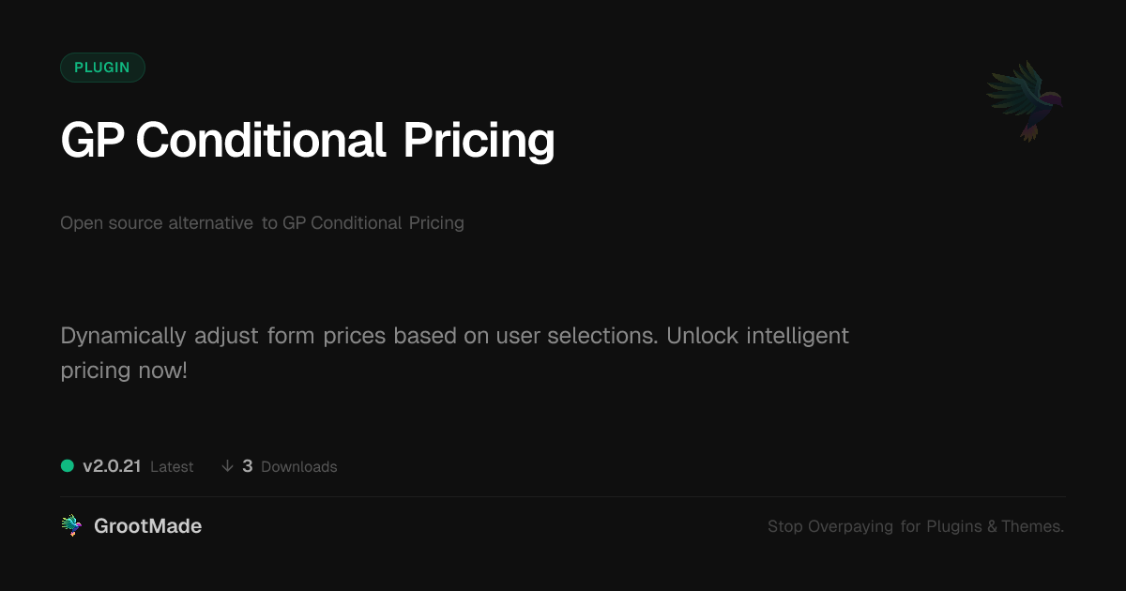Open the GrootMade brand name
The image size is (1126, 591).
click(x=147, y=526)
